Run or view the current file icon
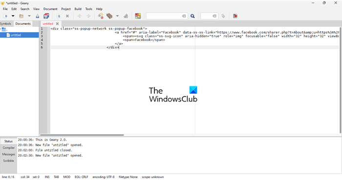The image size is (342, 180). (x=126, y=16)
